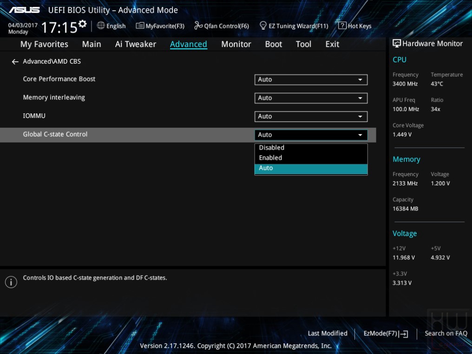The height and width of the screenshot is (354, 472).
Task: Click the 3.313 V reading
Action: point(402,283)
